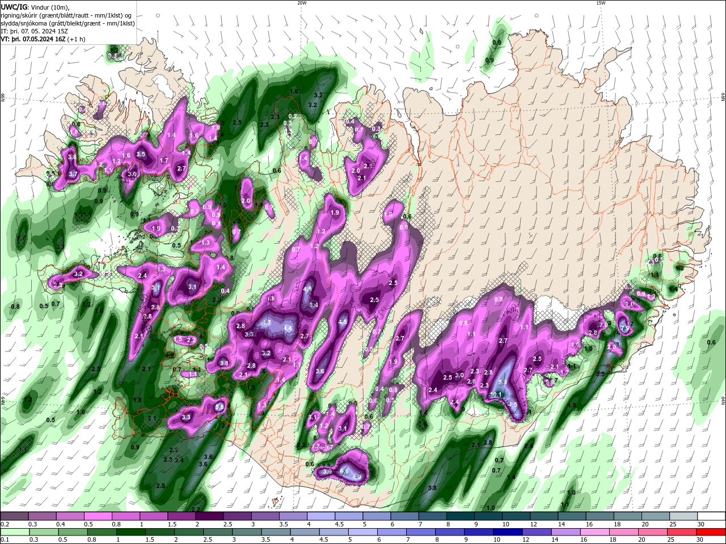Screen dimensions: 726x544
Task: Select upper snow-scale swatch labeled 18
Action: [x=627, y=516]
